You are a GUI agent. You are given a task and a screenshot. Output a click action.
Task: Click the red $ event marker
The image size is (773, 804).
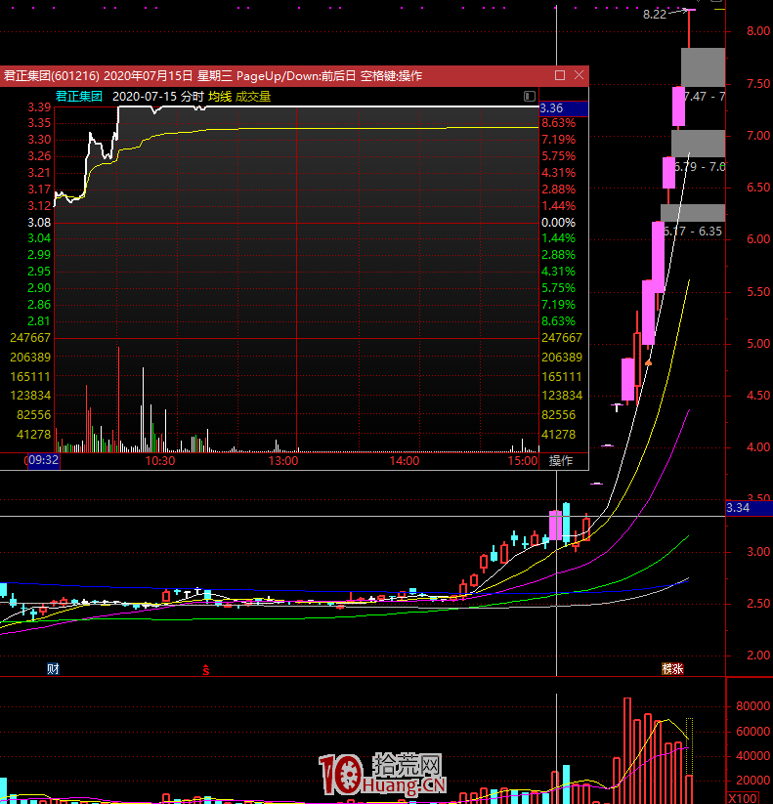pyautogui.click(x=205, y=669)
